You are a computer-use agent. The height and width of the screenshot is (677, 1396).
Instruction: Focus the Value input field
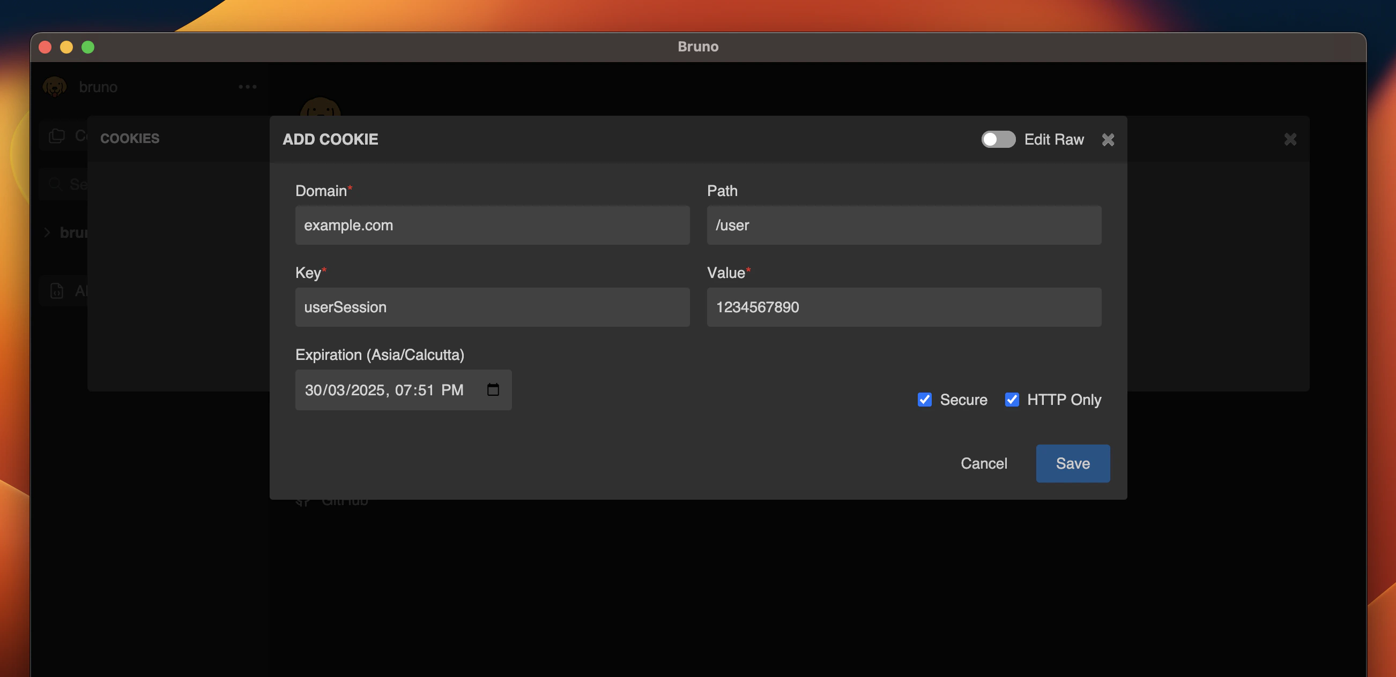(903, 307)
